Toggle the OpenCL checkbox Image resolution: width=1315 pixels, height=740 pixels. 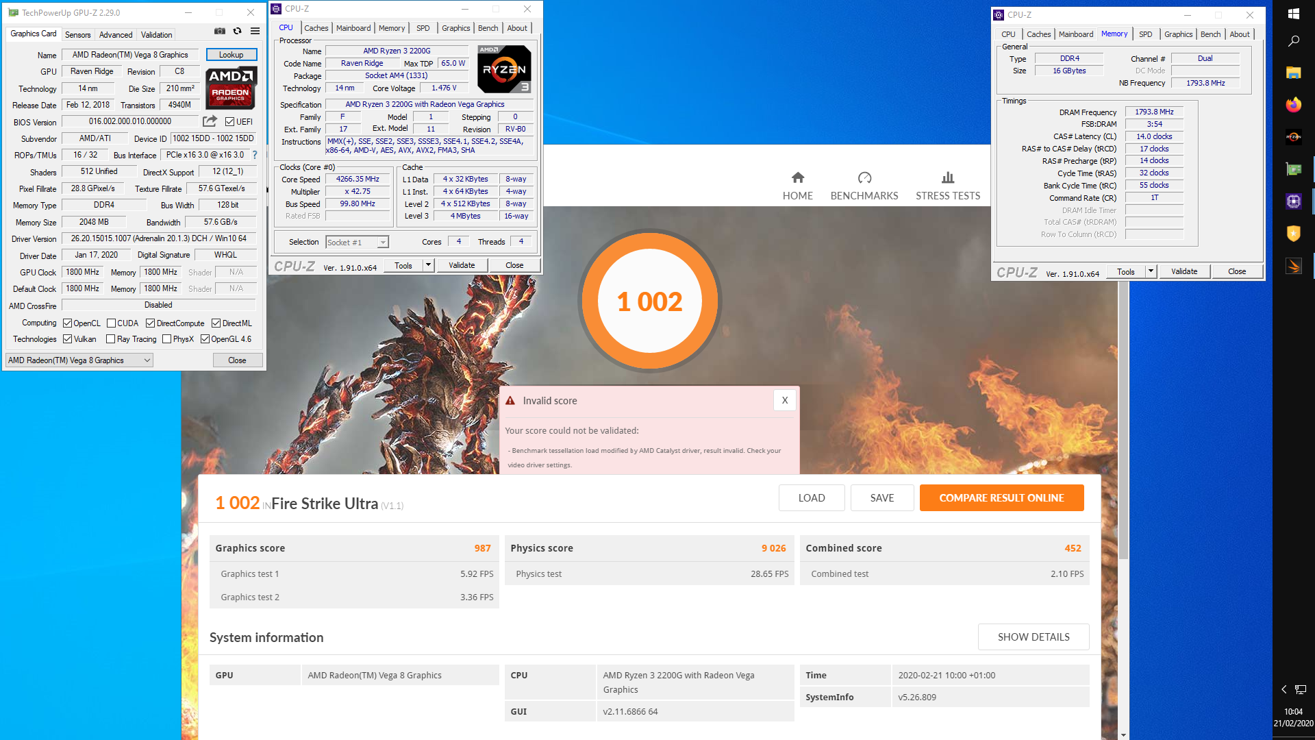[67, 323]
